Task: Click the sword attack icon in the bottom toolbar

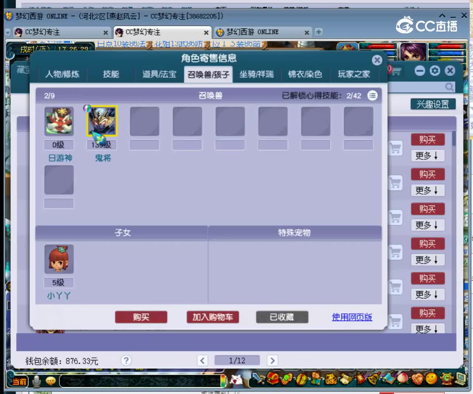Action: 258,378
